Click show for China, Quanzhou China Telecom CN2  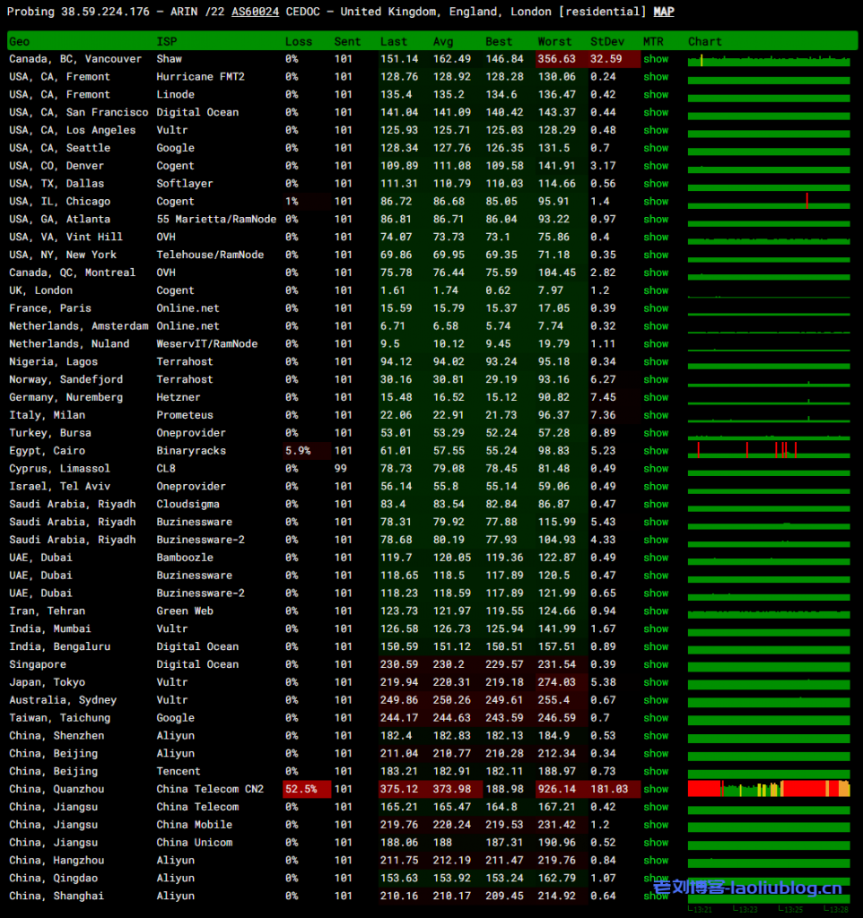click(x=656, y=789)
